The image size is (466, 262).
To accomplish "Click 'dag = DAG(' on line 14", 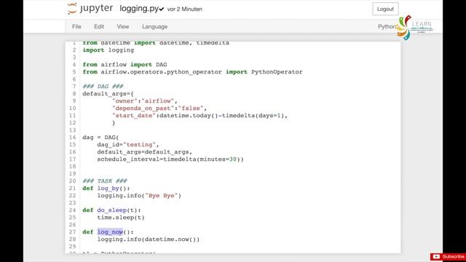I will click(x=100, y=138).
